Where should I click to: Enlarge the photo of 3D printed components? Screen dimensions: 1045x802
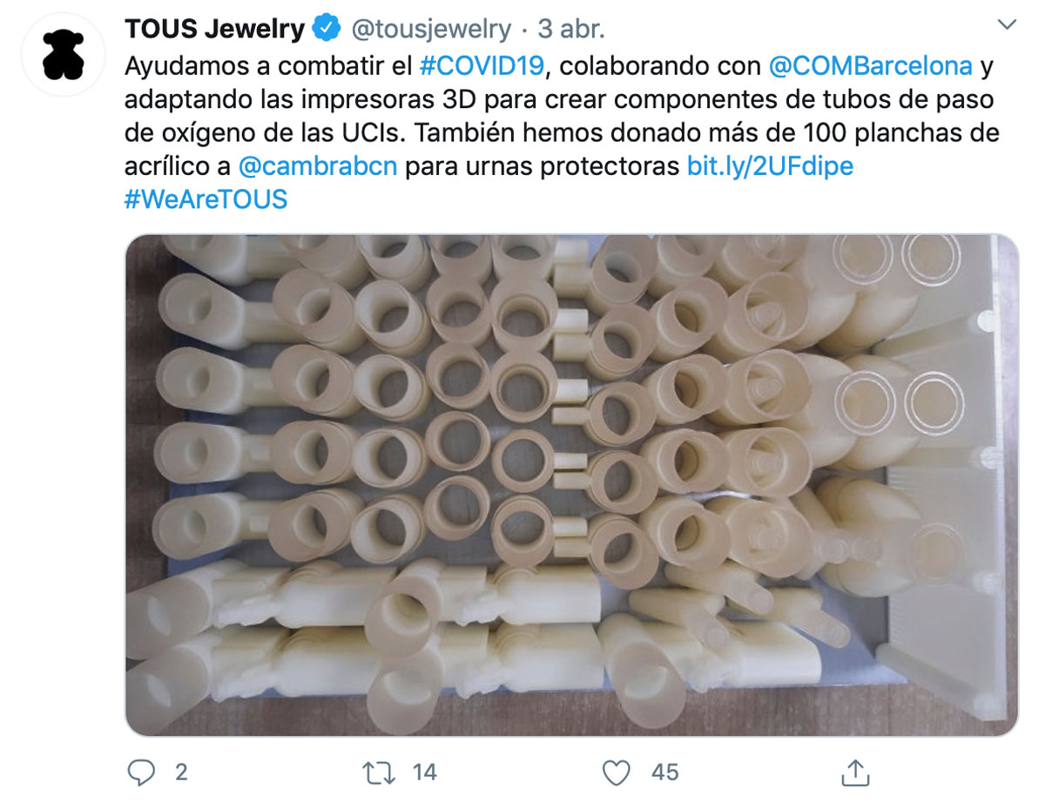[571, 485]
